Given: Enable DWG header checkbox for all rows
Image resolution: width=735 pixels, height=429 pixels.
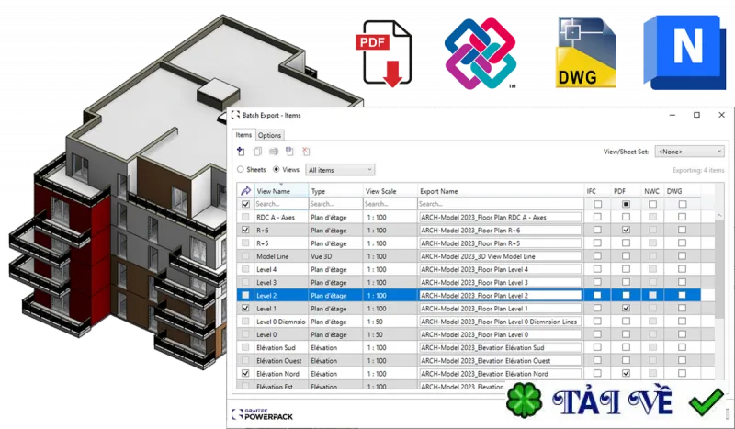Looking at the screenshot, I should pos(682,204).
